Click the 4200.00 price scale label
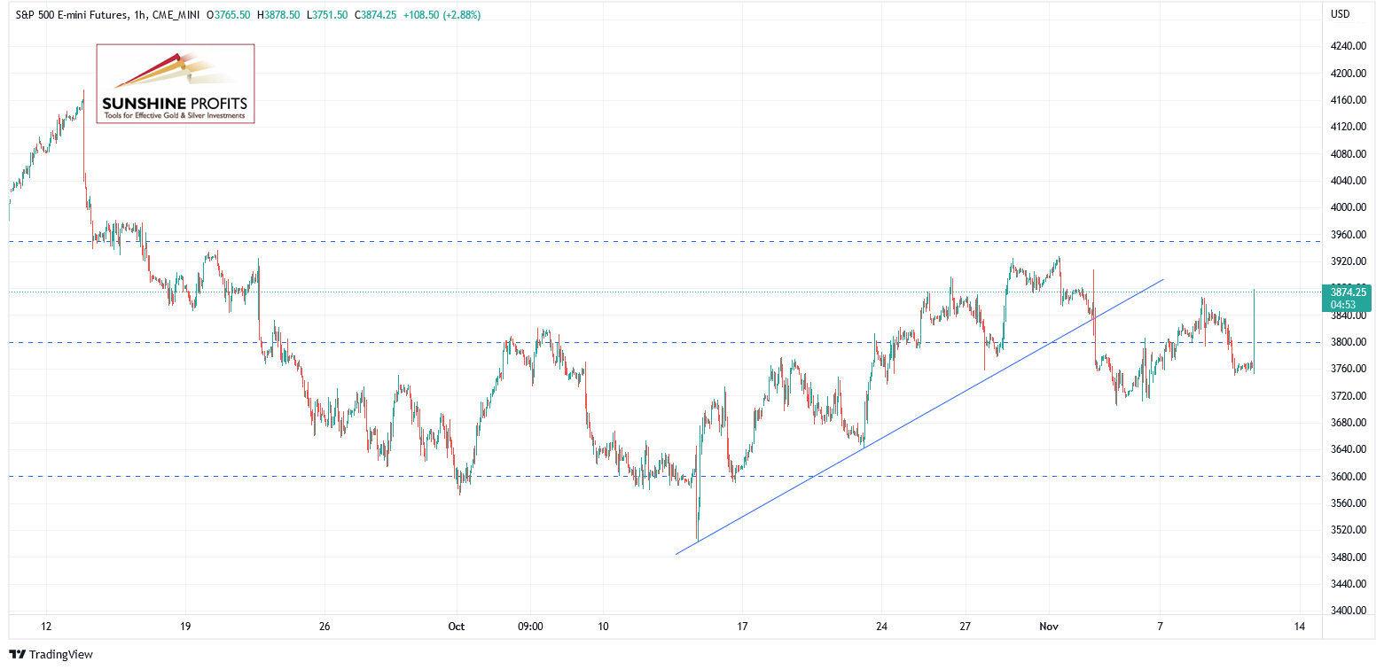The image size is (1384, 670). [x=1349, y=73]
